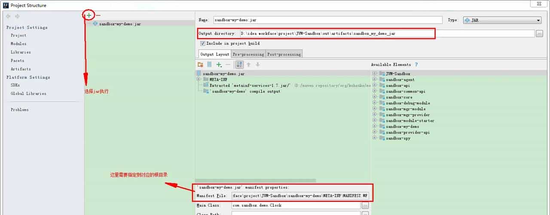This screenshot has height=215, width=550.
Task: Open SDKs under Platform Settings
Action: coord(15,85)
